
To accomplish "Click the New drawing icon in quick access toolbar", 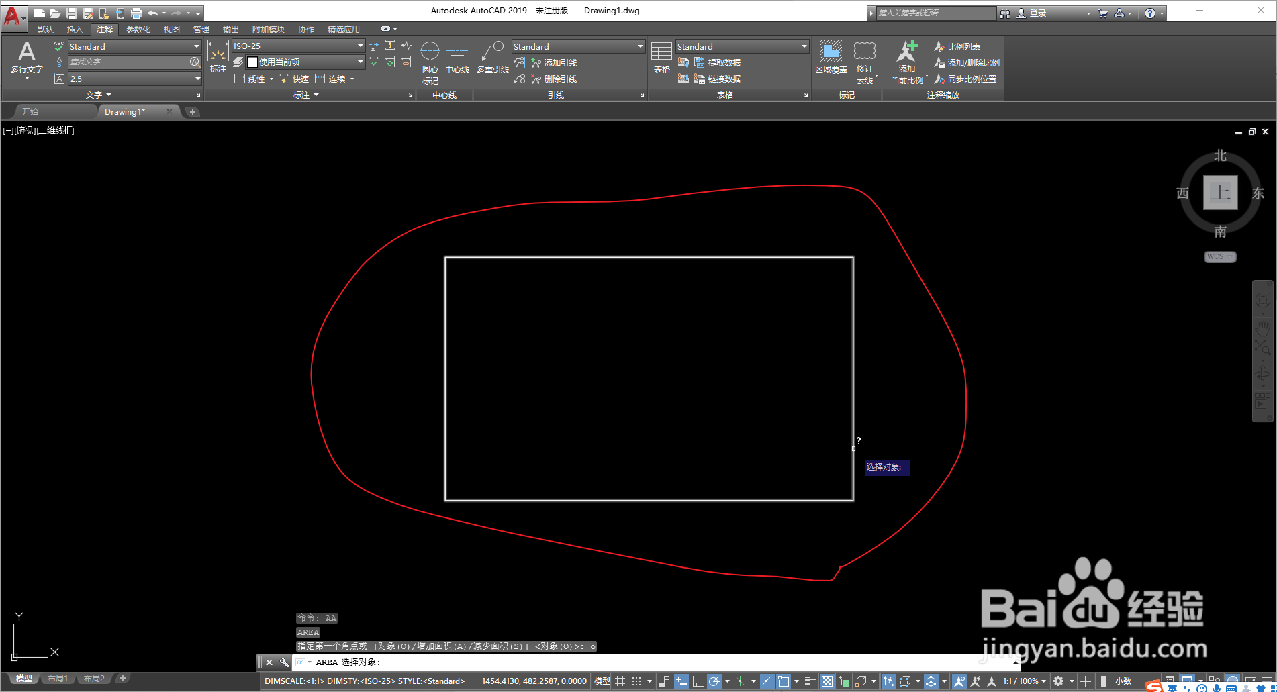I will (x=40, y=13).
